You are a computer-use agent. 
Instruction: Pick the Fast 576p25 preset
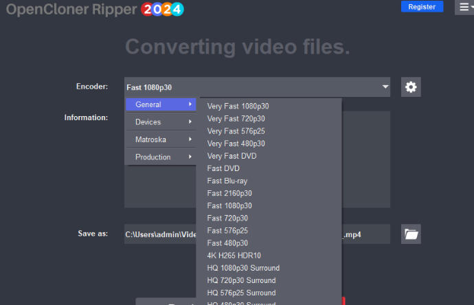(227, 230)
